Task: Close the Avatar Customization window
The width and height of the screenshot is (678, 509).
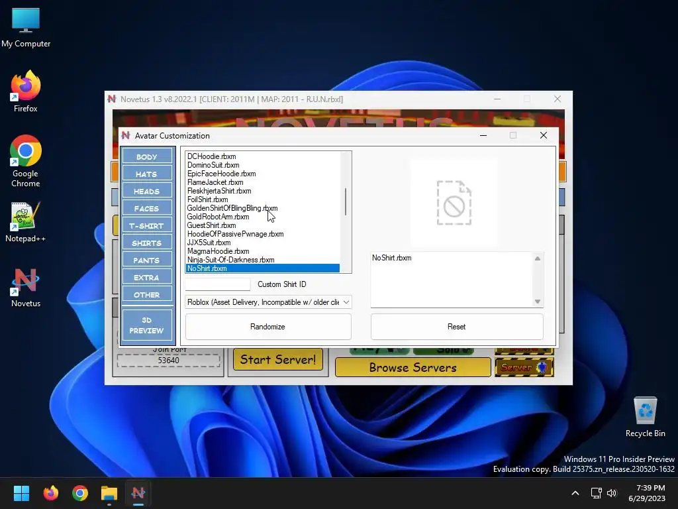Action: (x=544, y=135)
